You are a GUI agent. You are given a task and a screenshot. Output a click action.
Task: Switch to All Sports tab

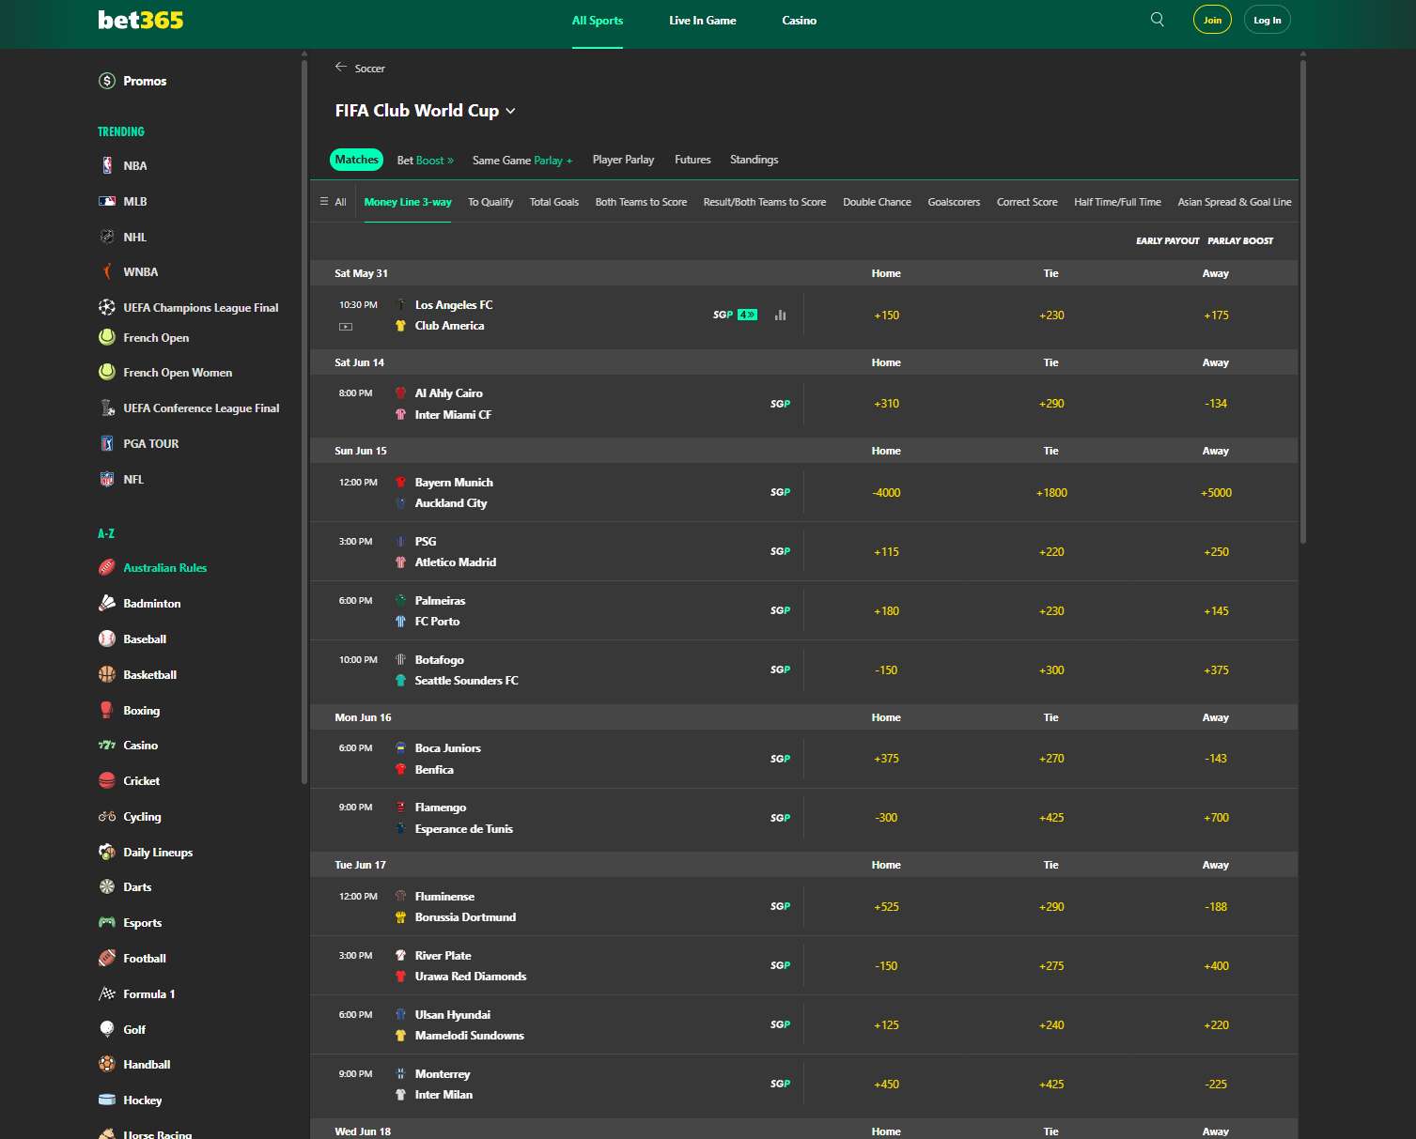click(598, 21)
